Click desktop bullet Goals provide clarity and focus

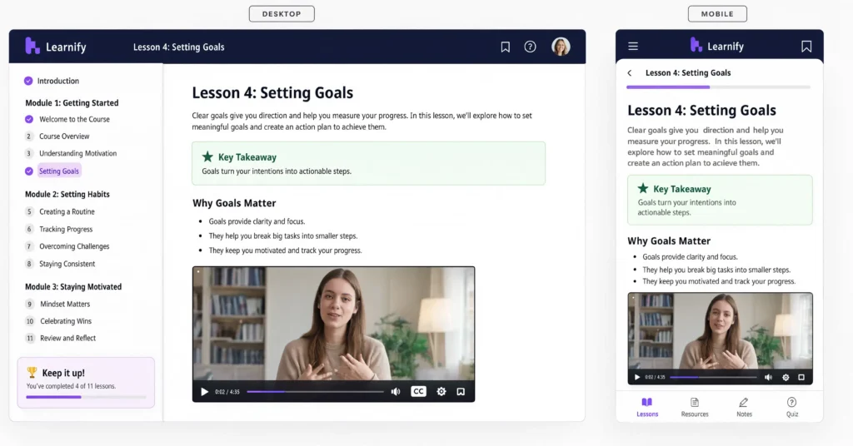pos(257,221)
